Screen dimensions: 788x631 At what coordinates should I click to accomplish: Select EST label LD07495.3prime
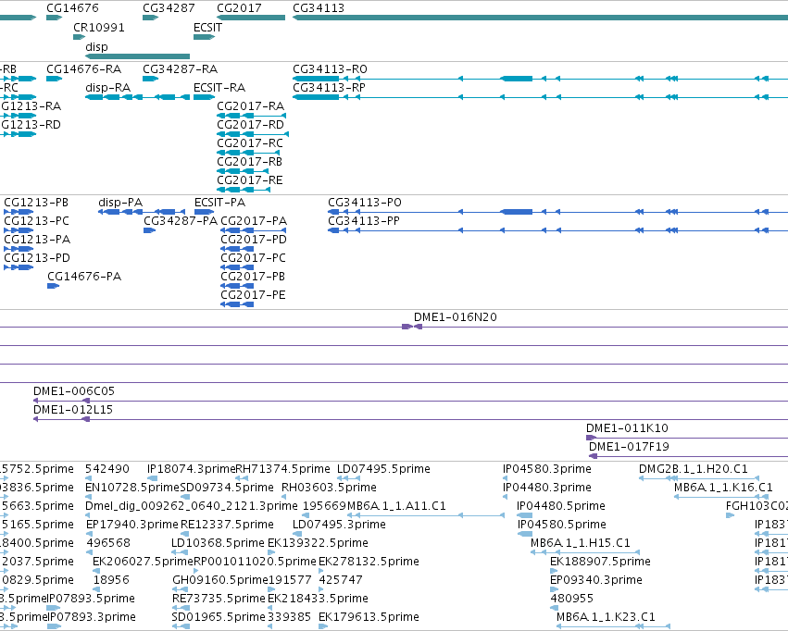tap(339, 525)
